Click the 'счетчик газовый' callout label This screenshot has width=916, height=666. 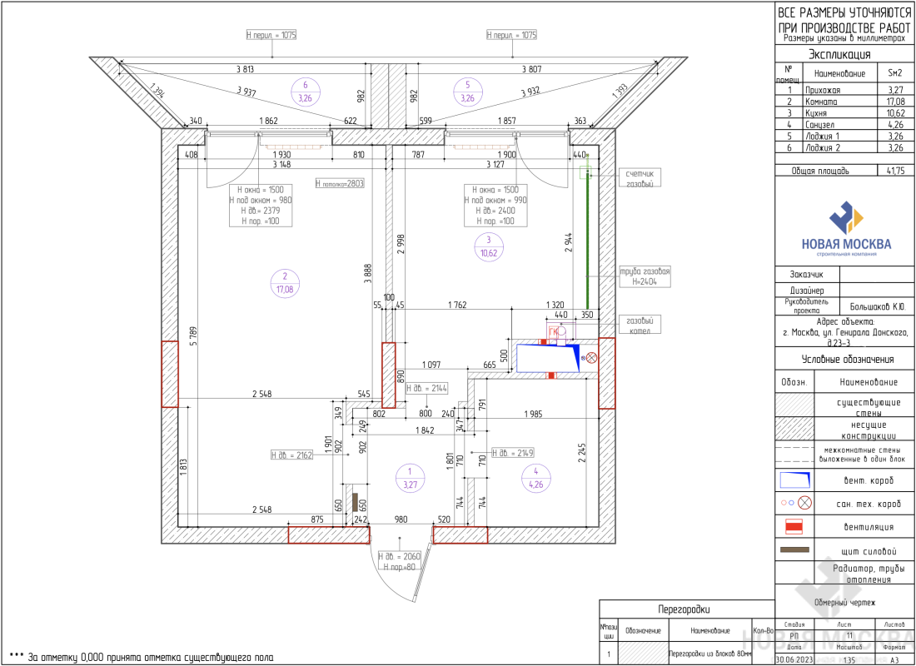pyautogui.click(x=641, y=177)
